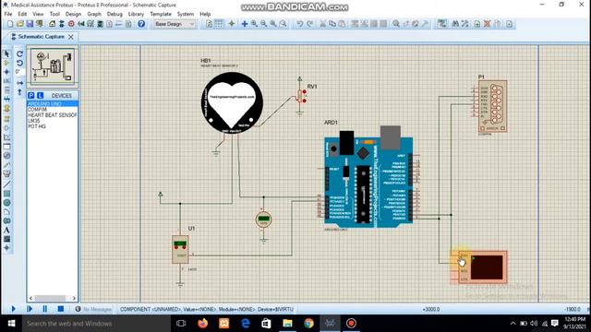Screen dimensions: 591x332
Task: Click the Windows Start button
Action: pos(11,324)
